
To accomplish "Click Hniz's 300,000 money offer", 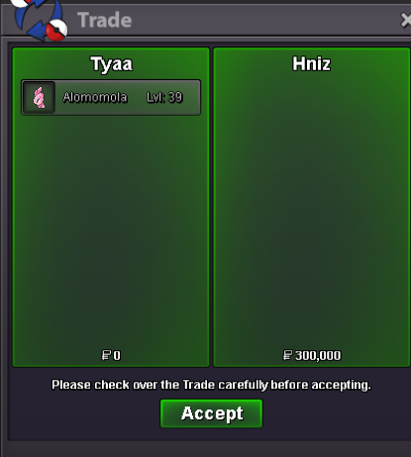I will point(318,355).
